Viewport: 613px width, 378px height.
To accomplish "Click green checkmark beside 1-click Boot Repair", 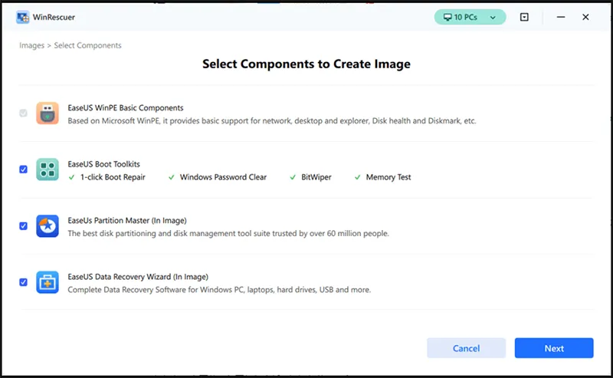I will [71, 177].
